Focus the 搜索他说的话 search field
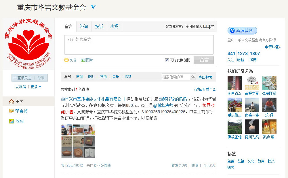 pos(176,77)
